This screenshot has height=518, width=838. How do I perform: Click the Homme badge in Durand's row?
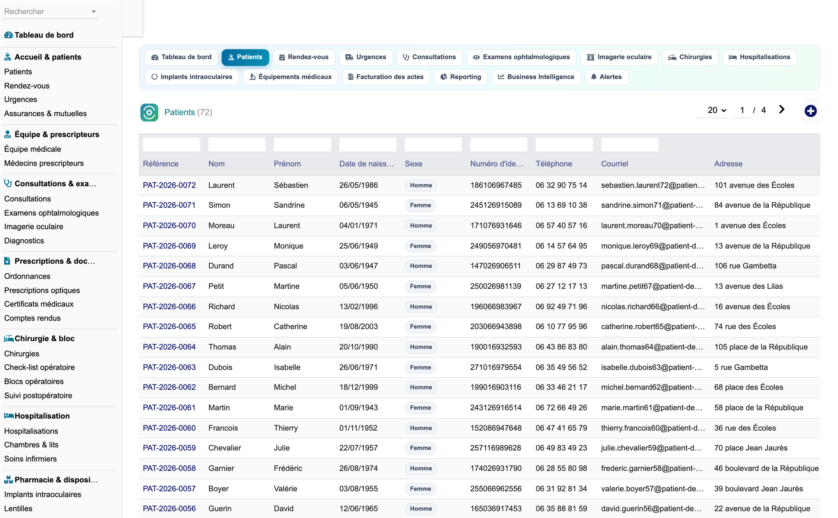[x=421, y=266]
